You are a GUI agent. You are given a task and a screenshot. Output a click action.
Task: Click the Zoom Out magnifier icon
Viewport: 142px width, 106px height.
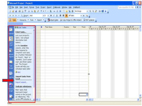coord(93,11)
